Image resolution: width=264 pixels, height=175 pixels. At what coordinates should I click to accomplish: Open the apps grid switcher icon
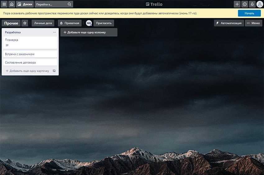4,4
